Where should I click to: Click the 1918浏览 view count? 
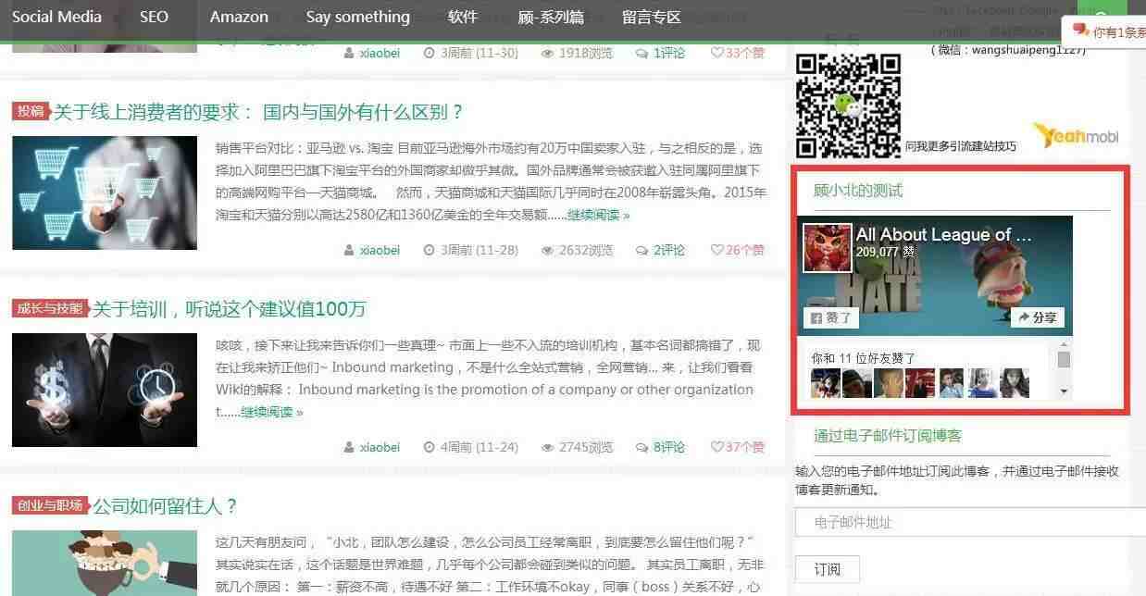tap(577, 53)
